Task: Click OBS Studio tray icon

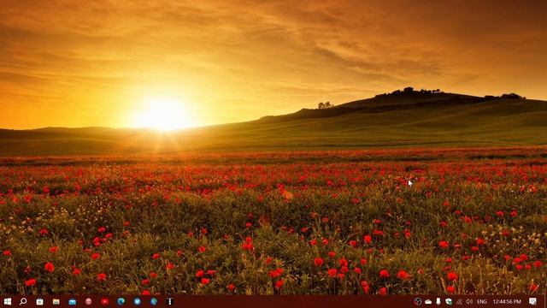Action: (418, 301)
